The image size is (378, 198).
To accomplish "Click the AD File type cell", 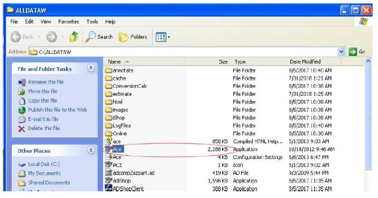I will click(x=240, y=173).
